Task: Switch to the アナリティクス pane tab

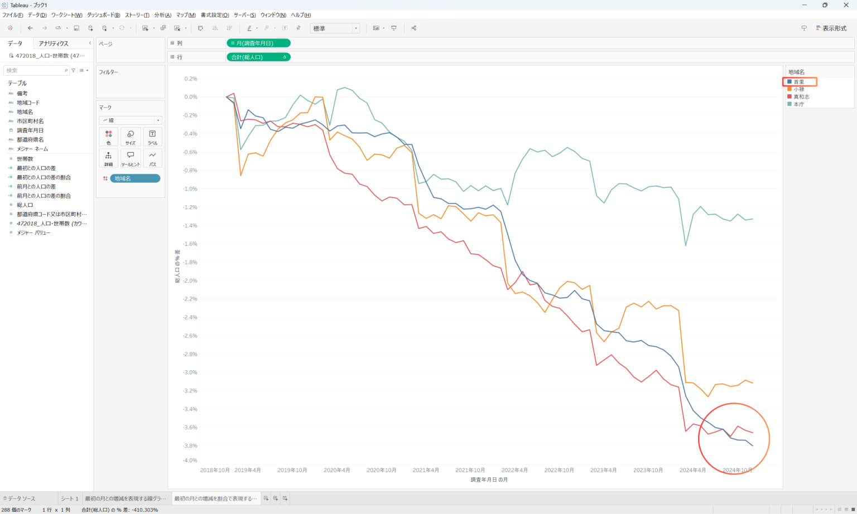Action: click(x=54, y=43)
